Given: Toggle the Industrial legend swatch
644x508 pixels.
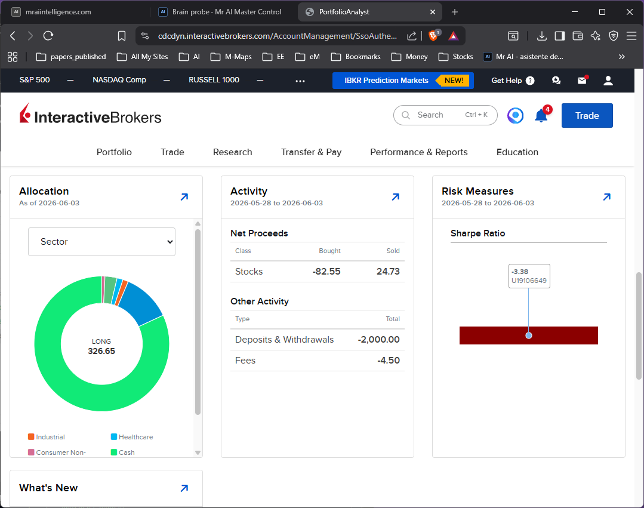Looking at the screenshot, I should [x=31, y=436].
